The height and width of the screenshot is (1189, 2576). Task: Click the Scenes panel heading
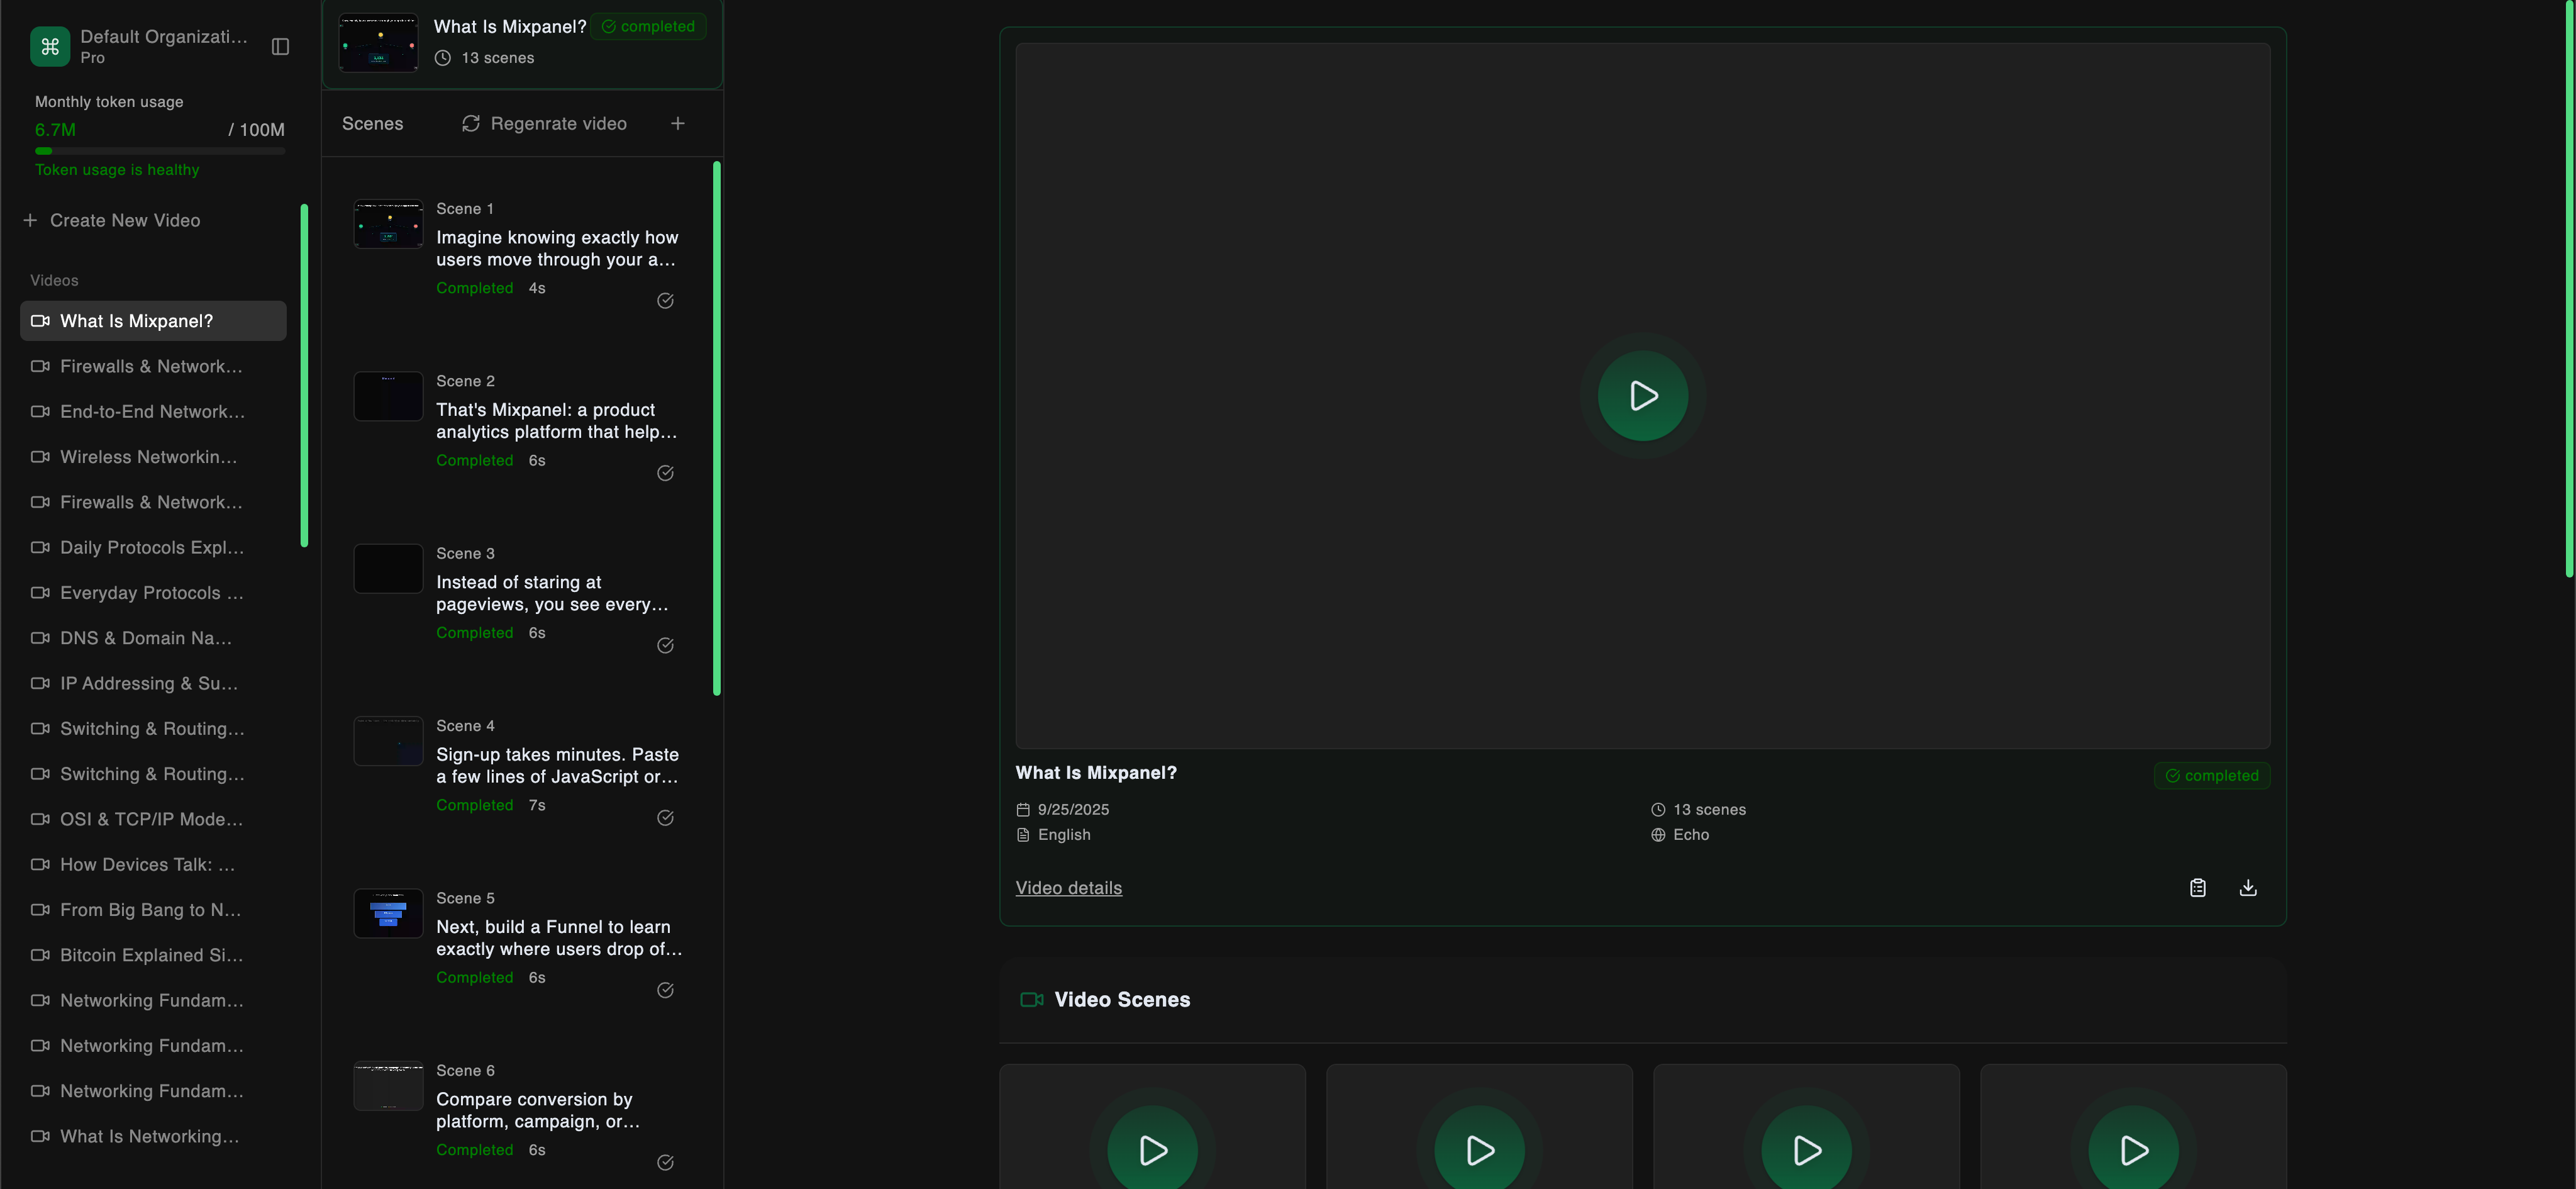[373, 123]
